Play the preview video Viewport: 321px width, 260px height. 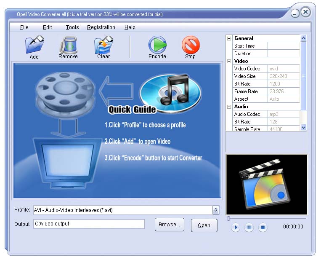[236, 228]
